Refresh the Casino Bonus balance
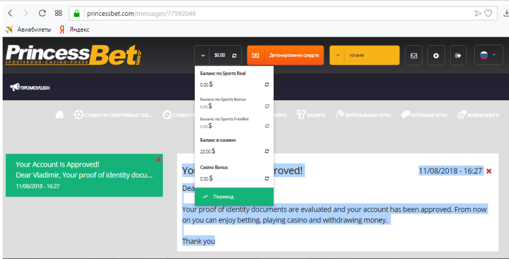509x259 pixels. tap(267, 178)
